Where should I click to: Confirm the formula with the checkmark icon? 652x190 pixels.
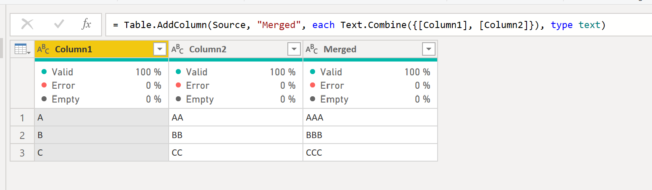(59, 24)
